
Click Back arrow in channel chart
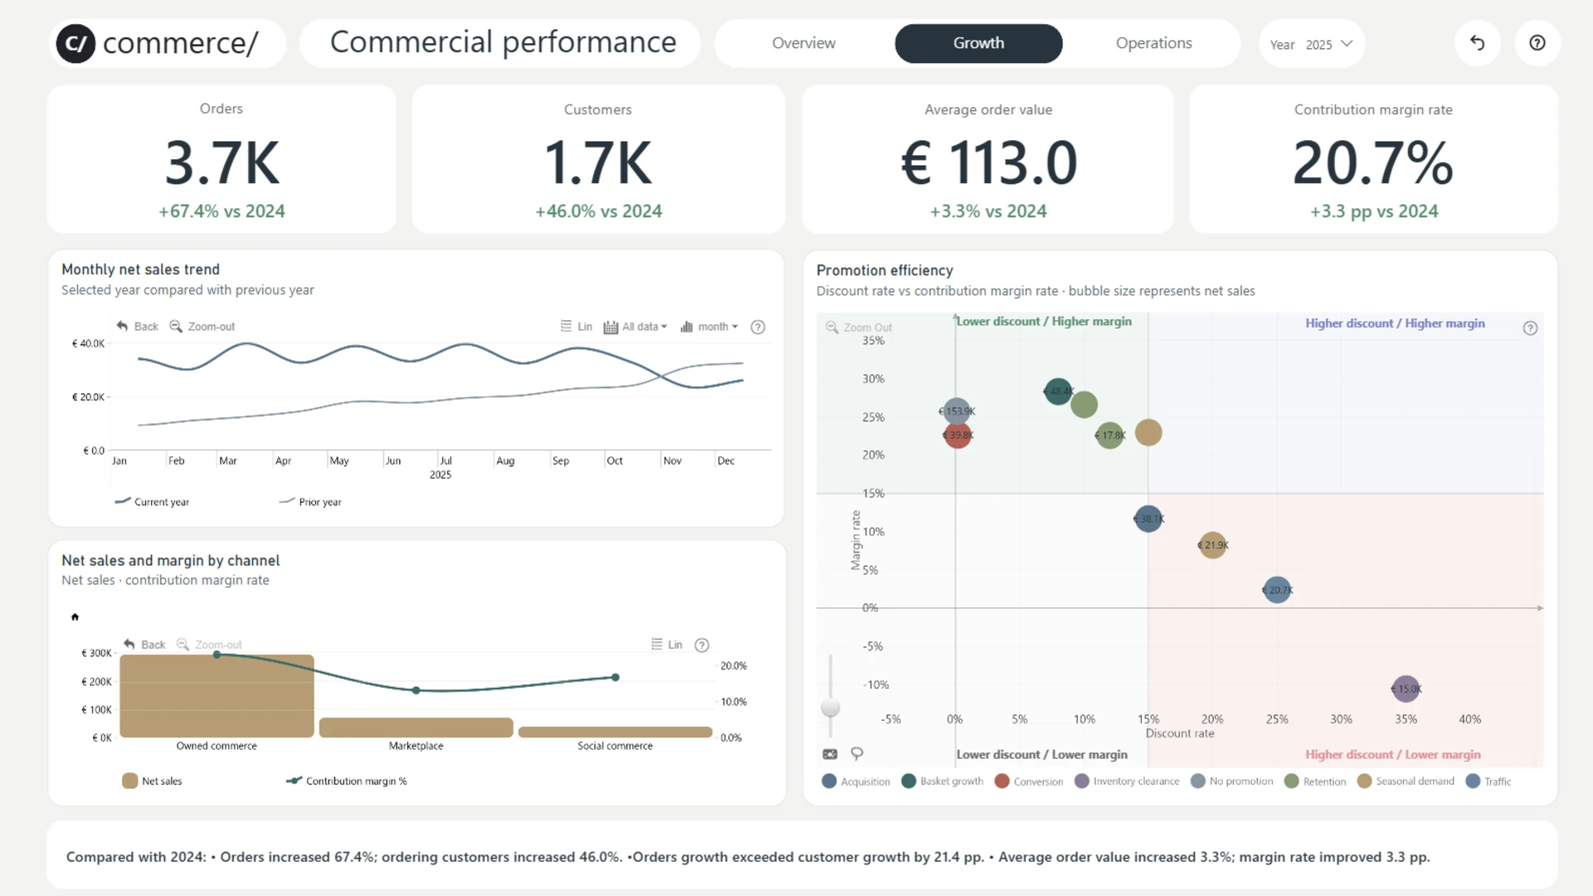(x=144, y=645)
